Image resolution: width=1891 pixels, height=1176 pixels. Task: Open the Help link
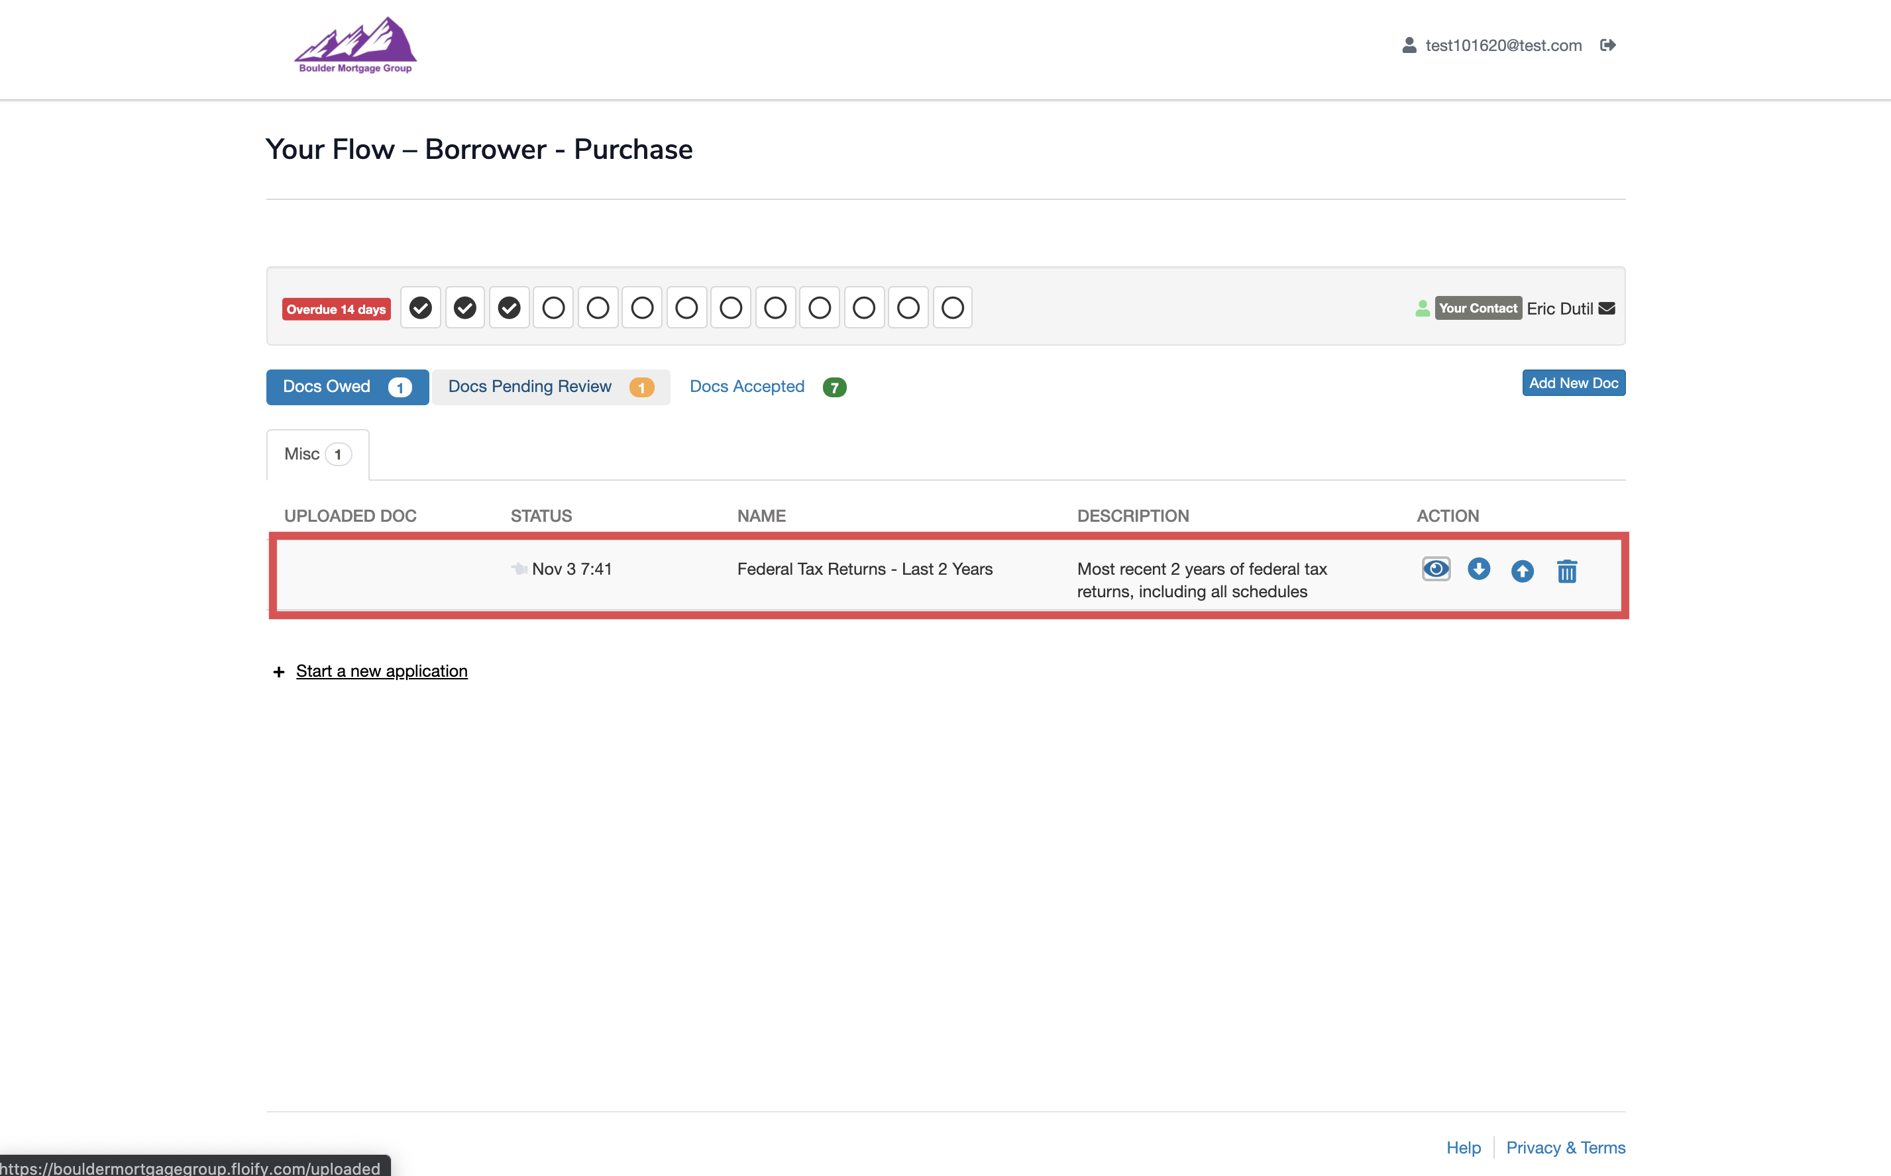1463,1148
